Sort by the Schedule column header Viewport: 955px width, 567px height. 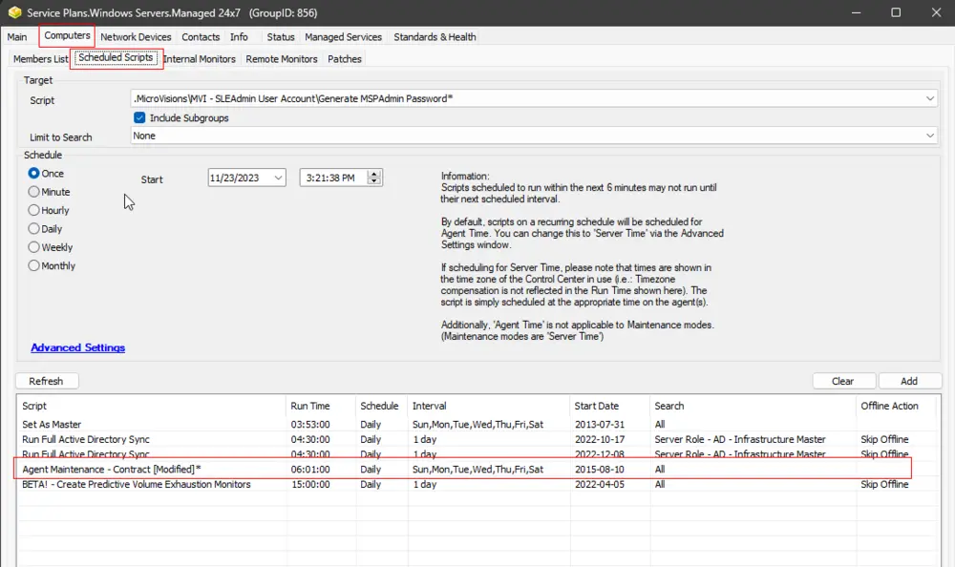click(x=379, y=406)
